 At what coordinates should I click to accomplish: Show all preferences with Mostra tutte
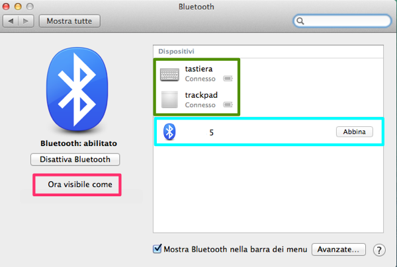[69, 21]
